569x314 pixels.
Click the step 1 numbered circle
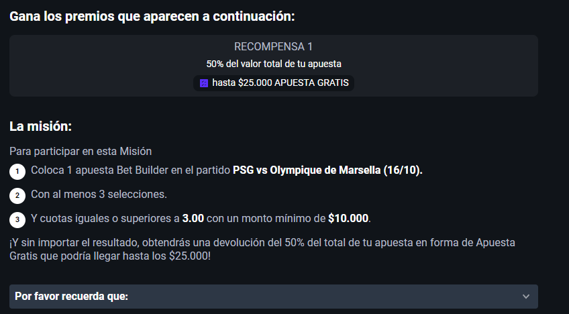point(17,172)
